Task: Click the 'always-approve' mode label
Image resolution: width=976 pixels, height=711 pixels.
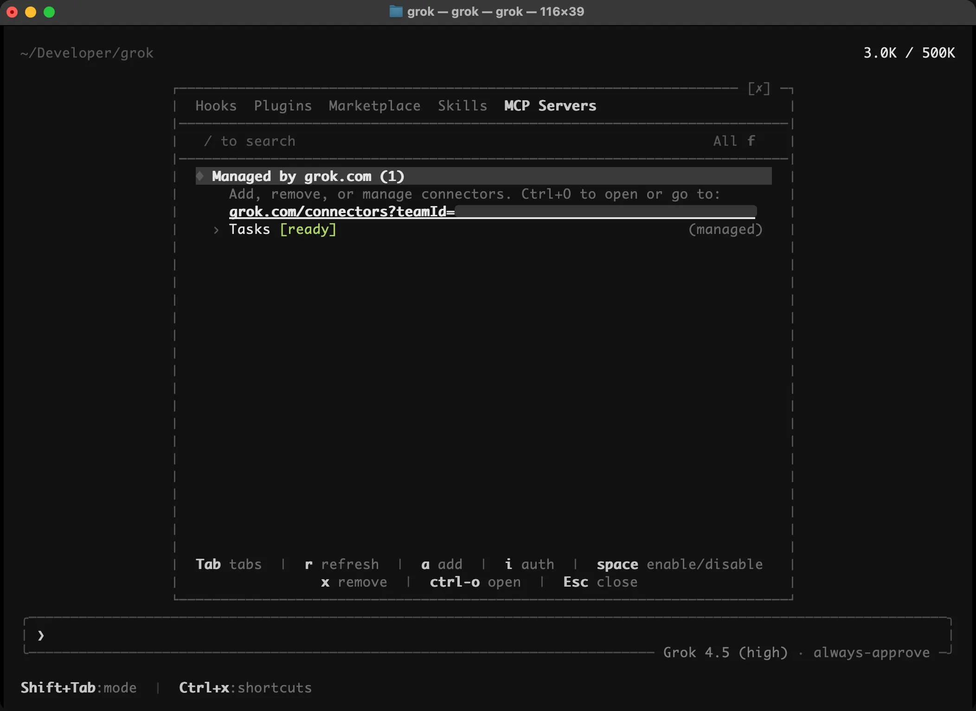Action: click(x=871, y=653)
